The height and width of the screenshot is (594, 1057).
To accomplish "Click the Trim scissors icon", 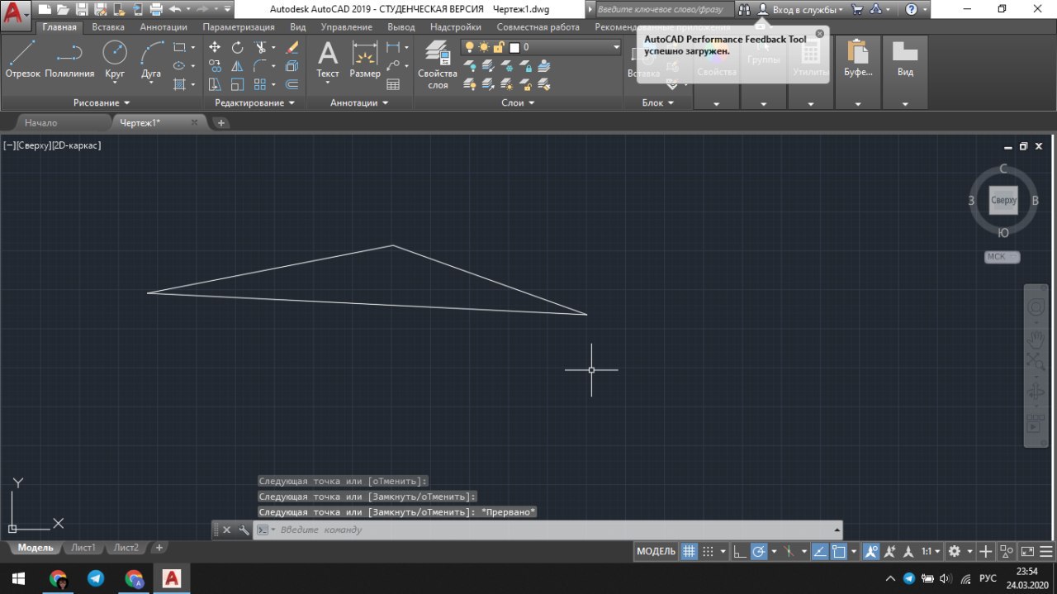I will coord(261,47).
